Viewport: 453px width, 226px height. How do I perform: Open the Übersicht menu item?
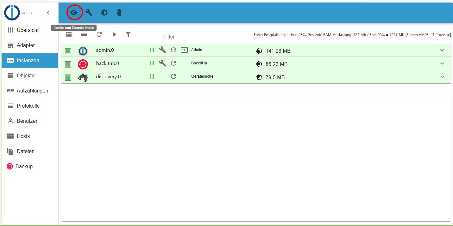coord(30,30)
